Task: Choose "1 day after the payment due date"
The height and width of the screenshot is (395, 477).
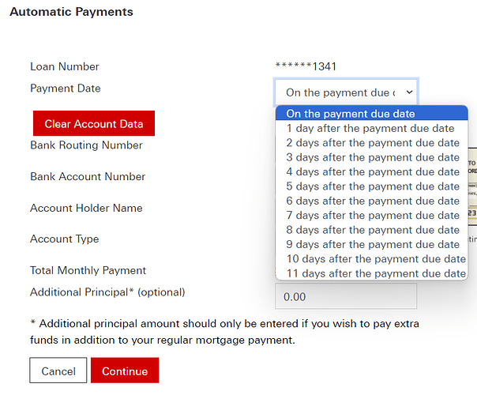Action: [371, 128]
